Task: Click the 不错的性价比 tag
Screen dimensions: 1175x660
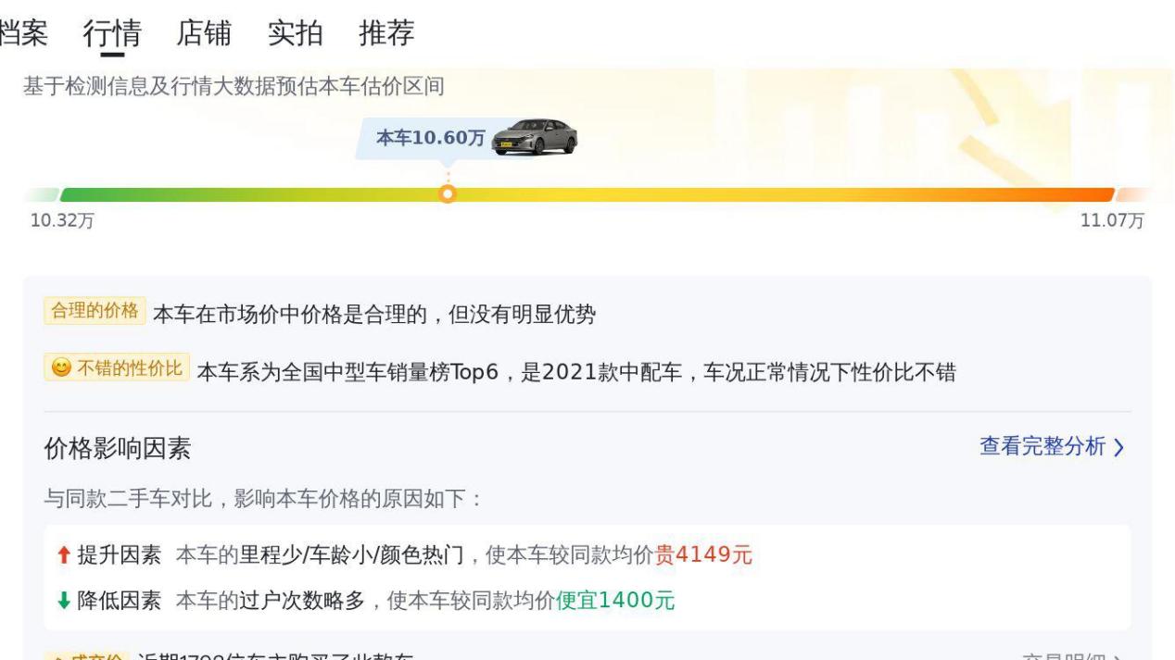Action: tap(117, 368)
